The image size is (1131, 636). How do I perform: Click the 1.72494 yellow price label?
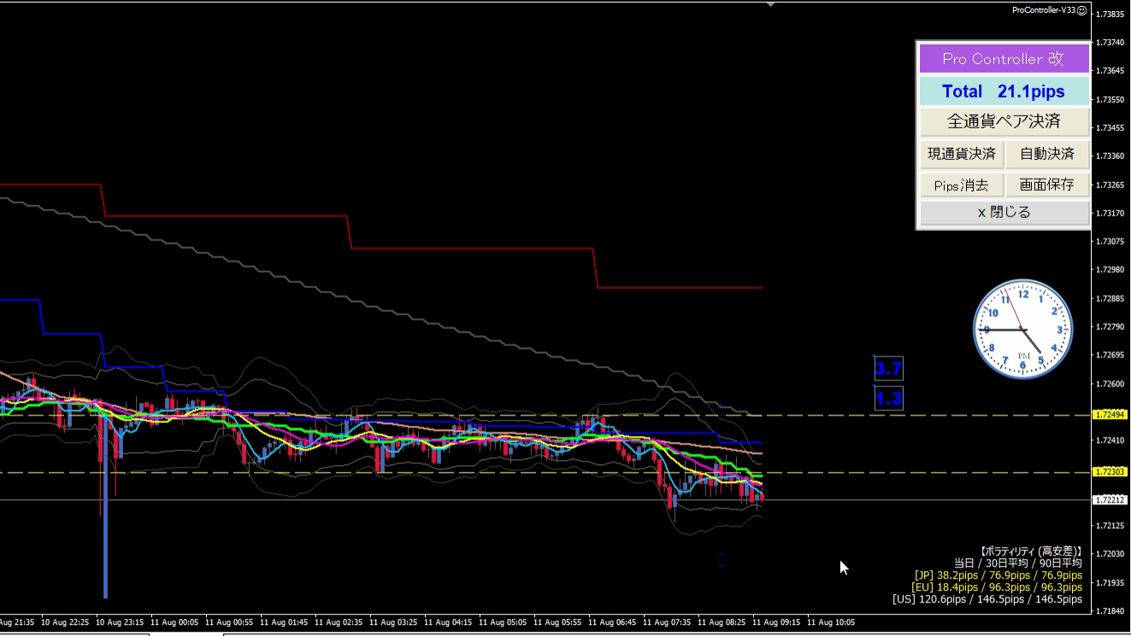[1111, 415]
